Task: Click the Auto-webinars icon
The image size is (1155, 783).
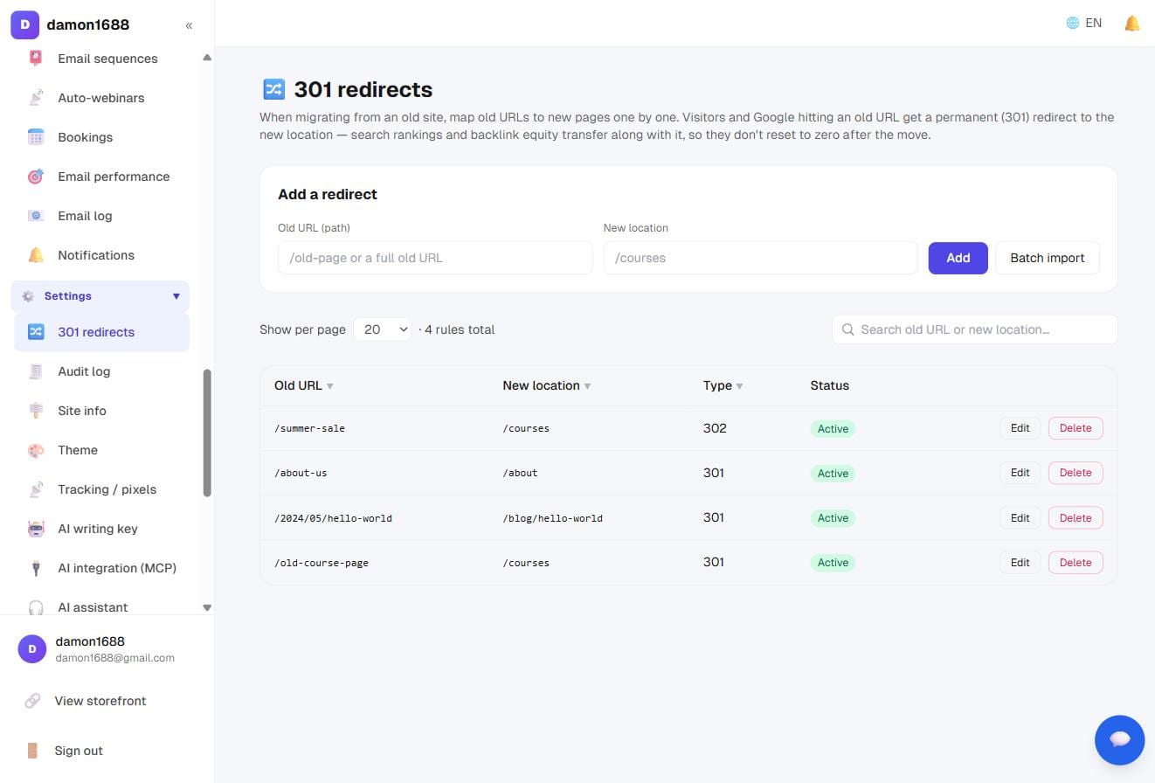Action: click(x=36, y=98)
